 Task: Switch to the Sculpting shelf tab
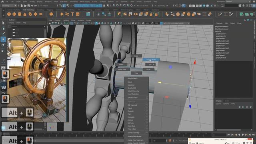pyautogui.click(x=40, y=10)
